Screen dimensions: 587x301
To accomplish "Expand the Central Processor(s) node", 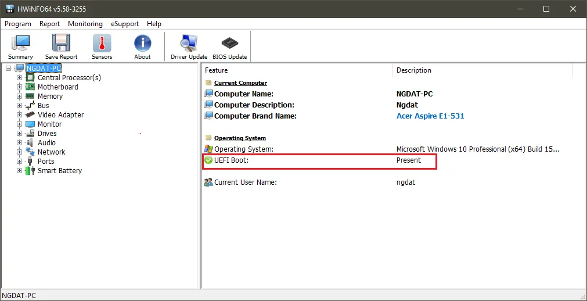I will (20, 78).
